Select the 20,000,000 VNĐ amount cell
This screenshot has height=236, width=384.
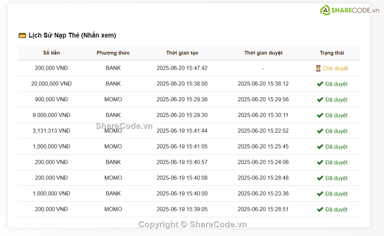51,84
